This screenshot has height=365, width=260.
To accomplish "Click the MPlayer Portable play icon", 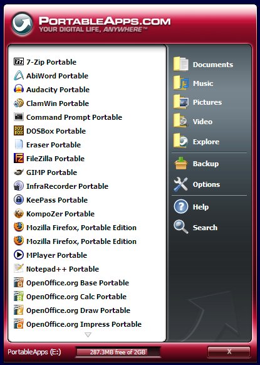I will (19, 255).
